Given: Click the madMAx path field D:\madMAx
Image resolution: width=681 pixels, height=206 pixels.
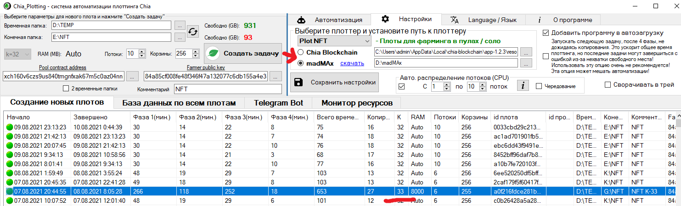Looking at the screenshot, I should pyautogui.click(x=446, y=63).
